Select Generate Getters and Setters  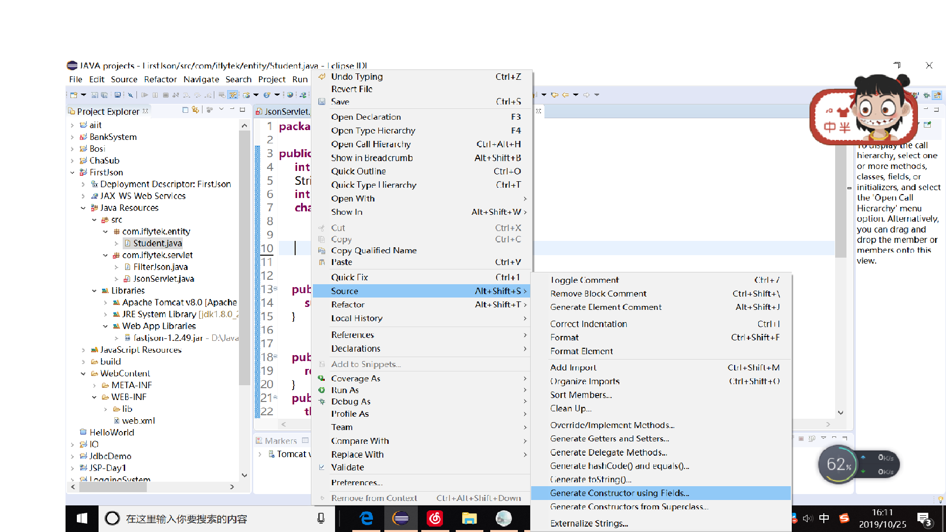pyautogui.click(x=609, y=438)
